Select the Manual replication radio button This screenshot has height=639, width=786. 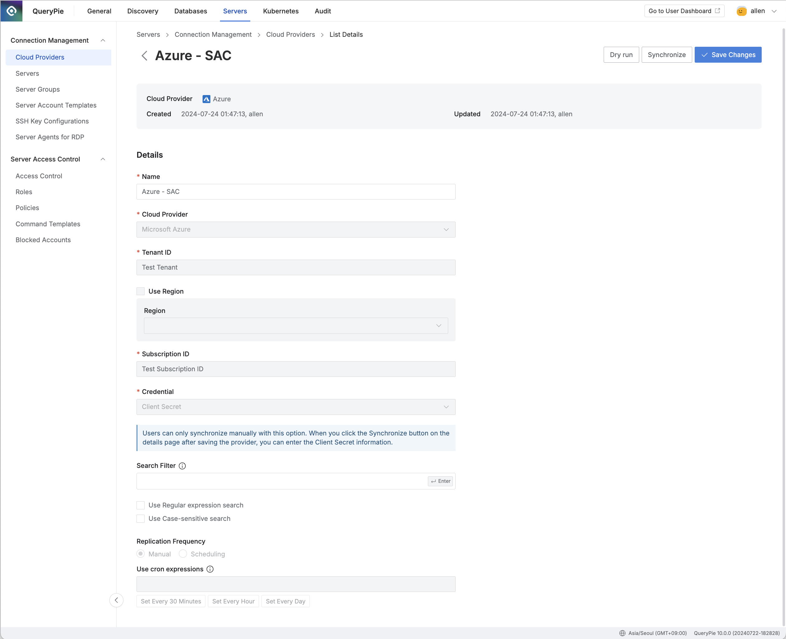pyautogui.click(x=141, y=554)
